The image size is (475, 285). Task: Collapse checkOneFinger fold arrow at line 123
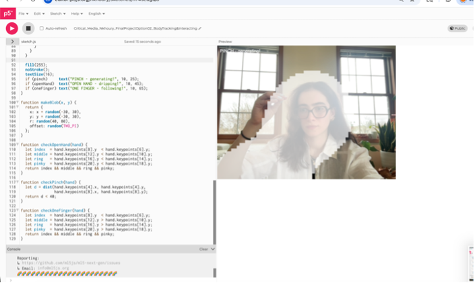click(x=18, y=210)
